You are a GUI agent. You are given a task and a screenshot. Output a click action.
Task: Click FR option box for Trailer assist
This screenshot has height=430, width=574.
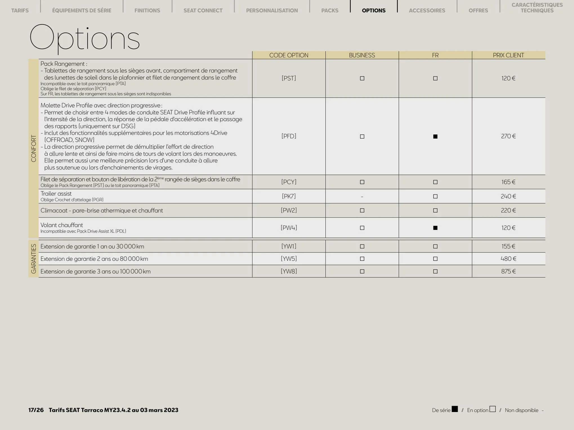tap(435, 196)
